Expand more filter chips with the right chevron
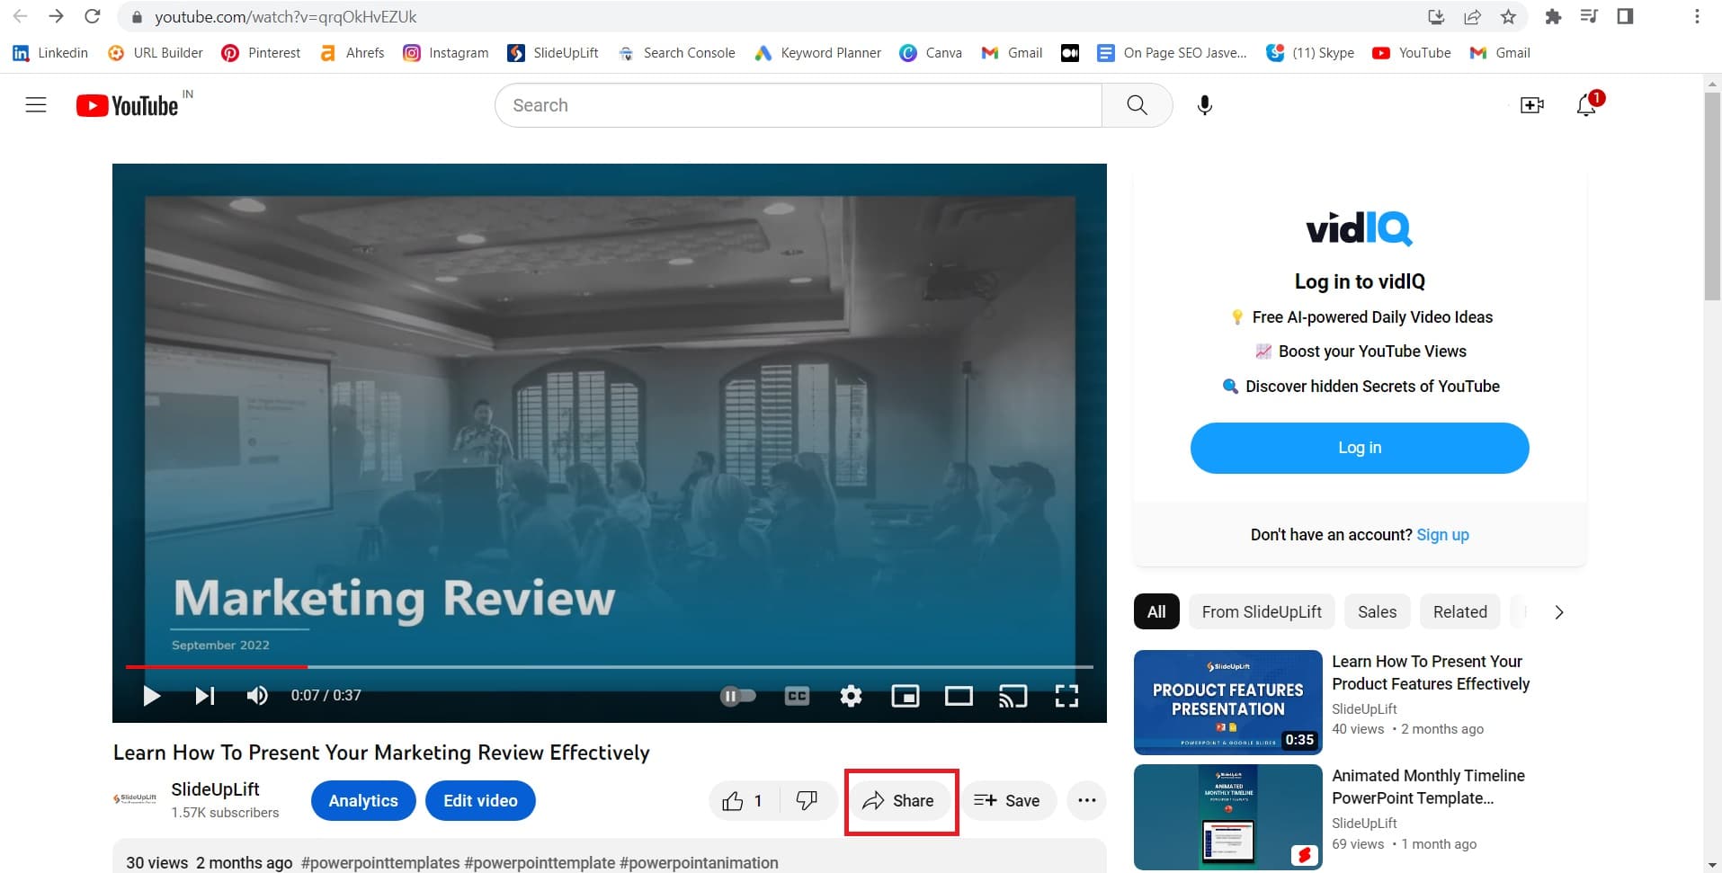 [1558, 611]
